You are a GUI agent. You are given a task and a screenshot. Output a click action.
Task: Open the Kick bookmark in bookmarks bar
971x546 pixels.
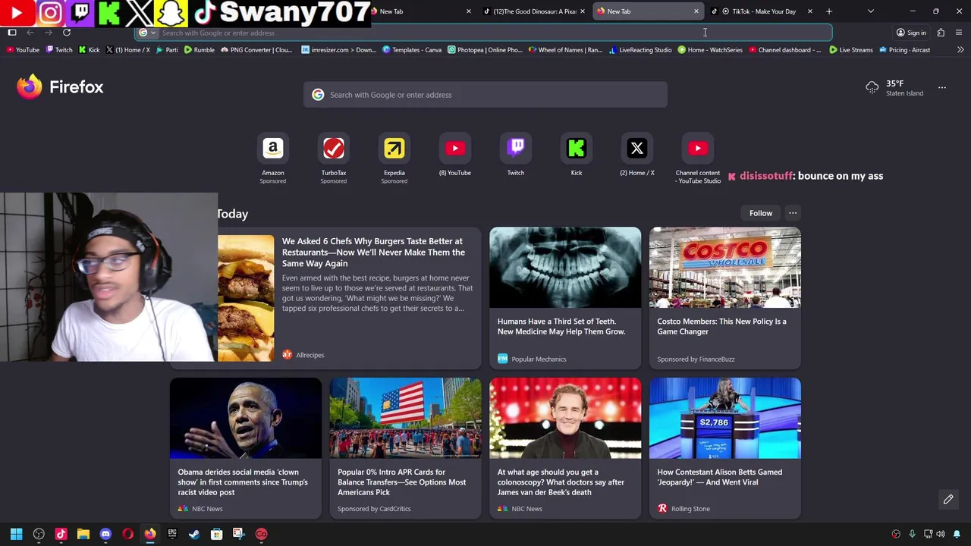point(90,50)
